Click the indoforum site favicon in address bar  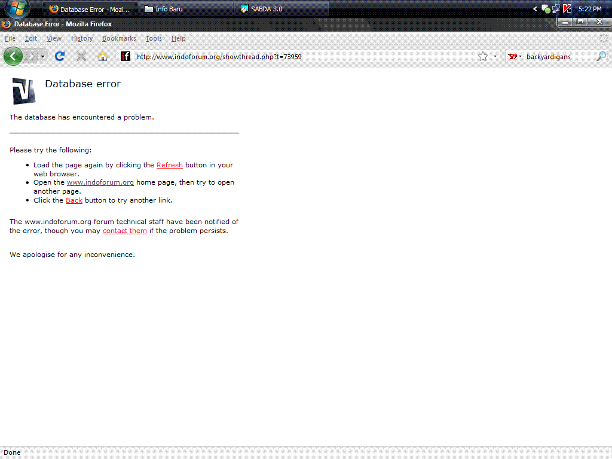coord(126,57)
